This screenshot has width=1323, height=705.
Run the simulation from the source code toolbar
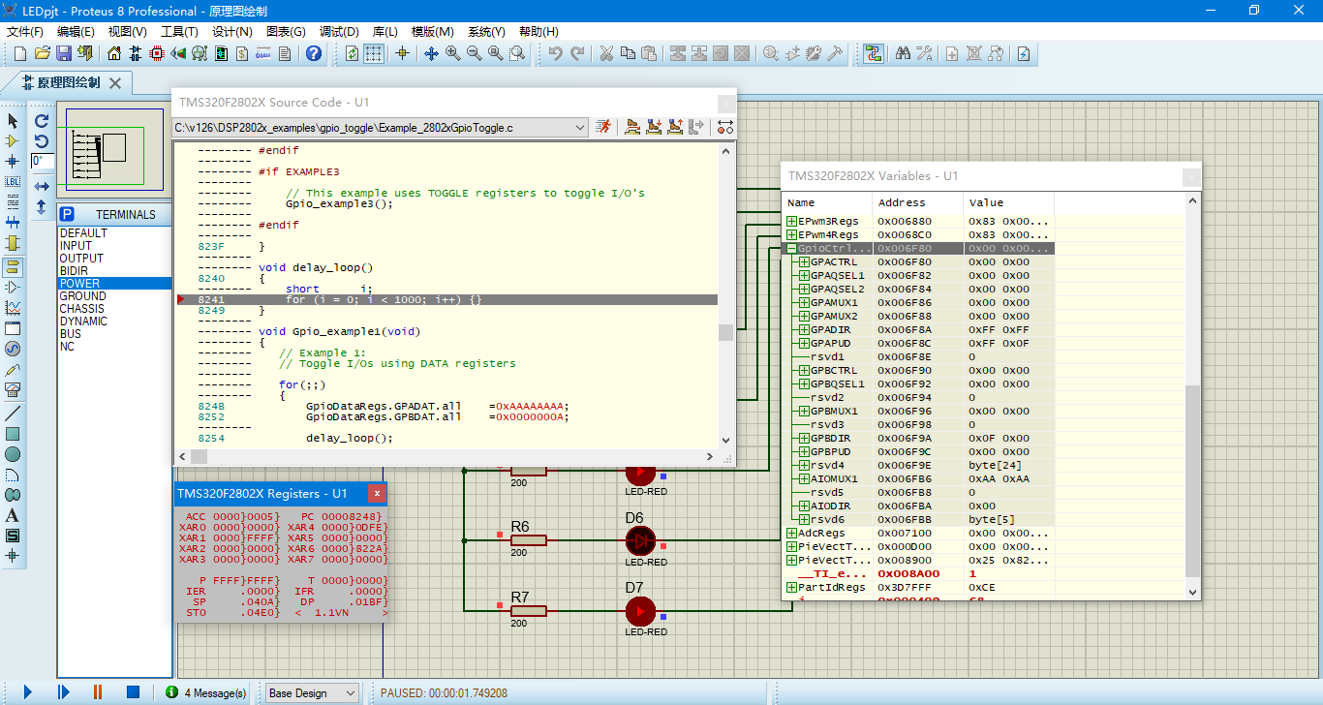pos(602,127)
